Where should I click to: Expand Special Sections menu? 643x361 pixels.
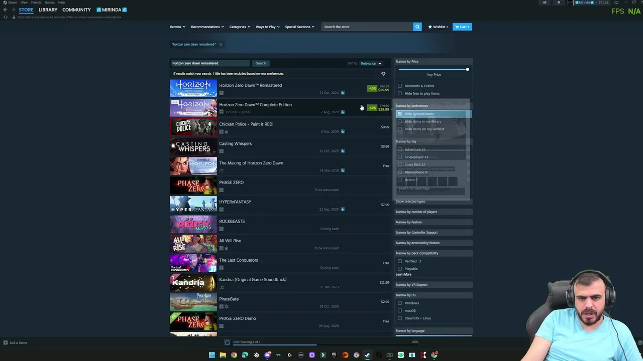tap(299, 27)
